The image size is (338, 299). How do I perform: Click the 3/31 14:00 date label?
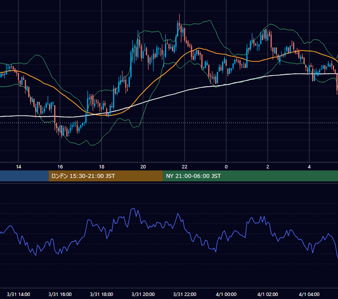(18, 294)
